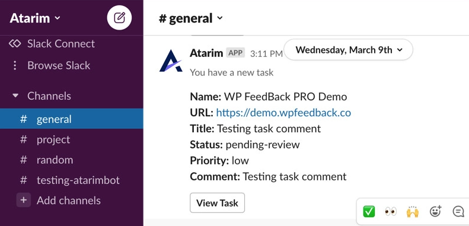This screenshot has height=226, width=469.
Task: Click the Browse Slack three-dots icon
Action: point(15,66)
